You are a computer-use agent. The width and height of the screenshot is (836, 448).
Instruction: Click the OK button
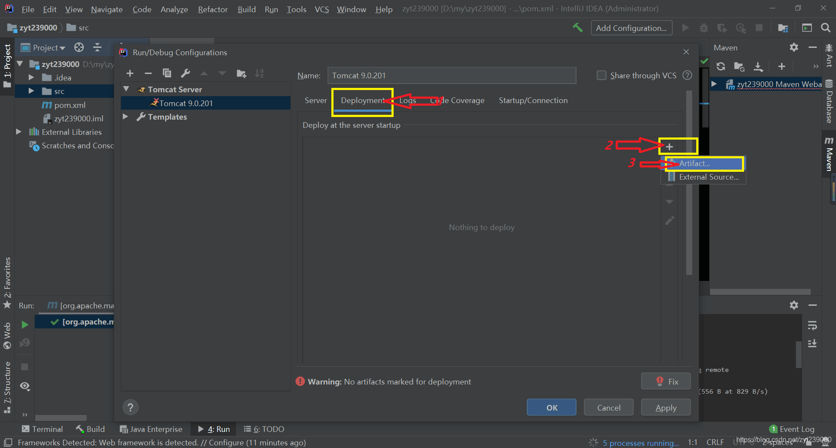(551, 408)
